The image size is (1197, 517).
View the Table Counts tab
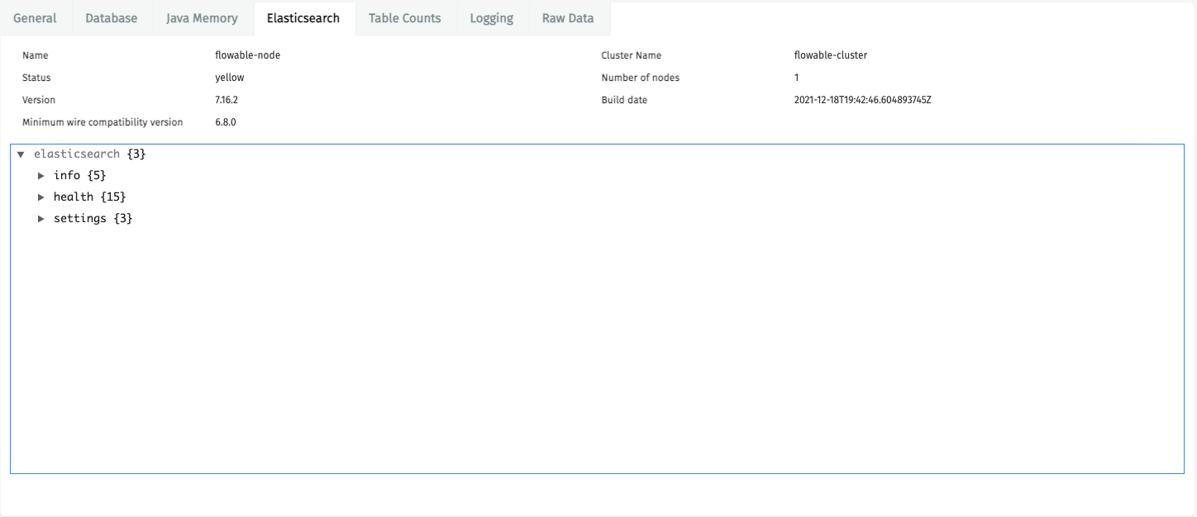[405, 17]
